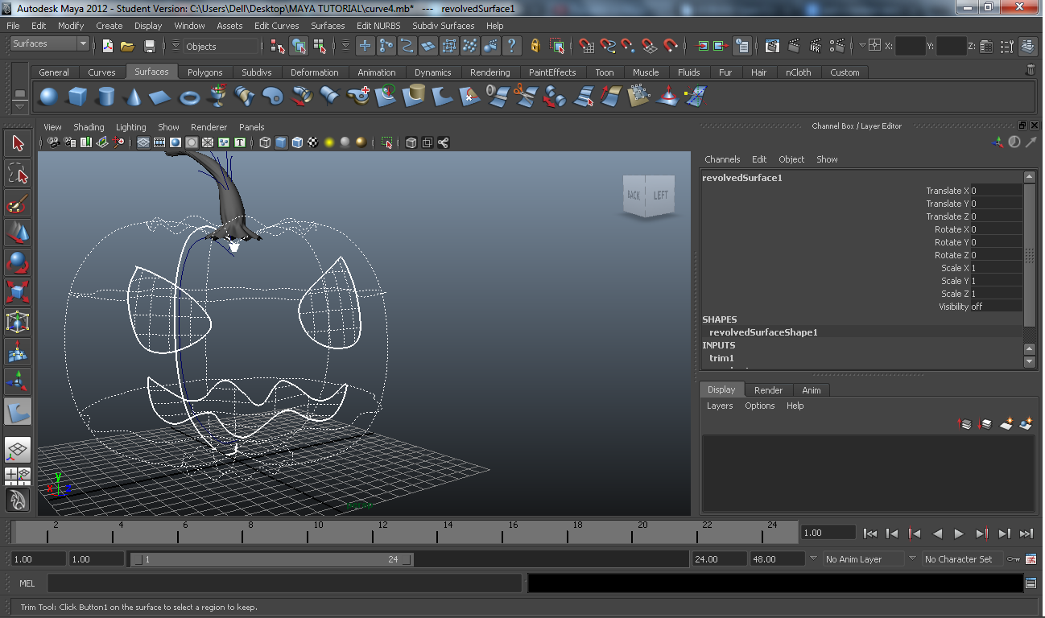Viewport: 1045px width, 618px height.
Task: Select the Universal Manipulator tool
Action: [x=18, y=323]
